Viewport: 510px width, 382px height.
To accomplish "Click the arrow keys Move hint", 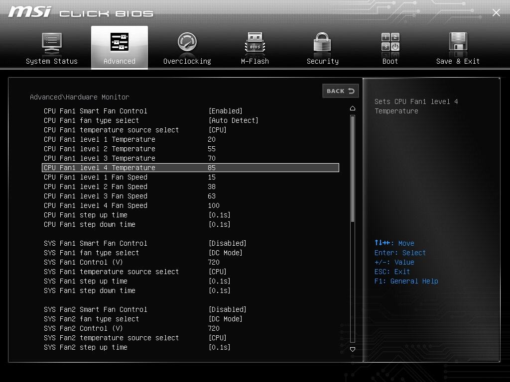I will [x=394, y=243].
